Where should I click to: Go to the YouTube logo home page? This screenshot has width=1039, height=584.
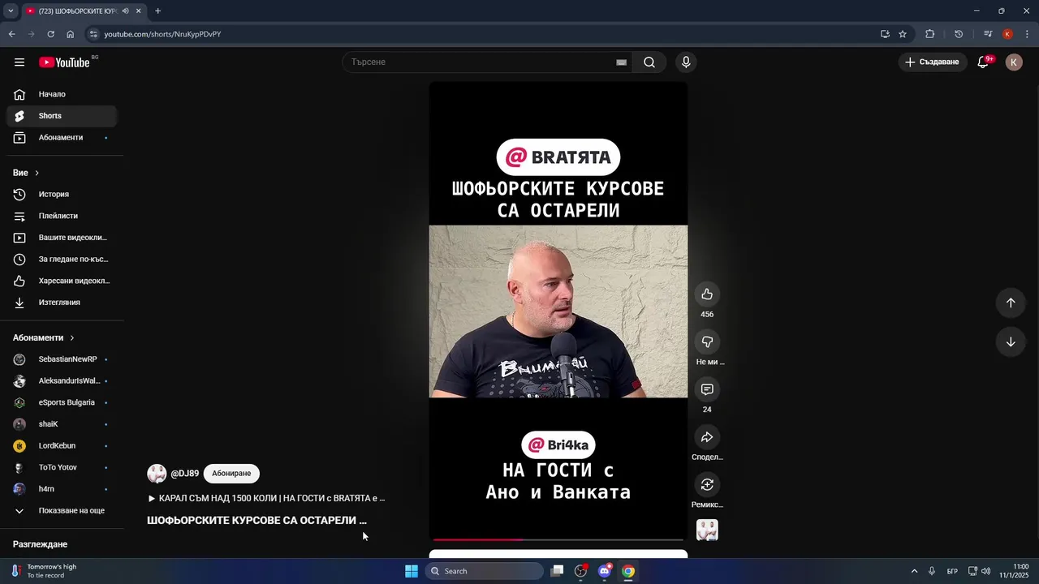[64, 62]
